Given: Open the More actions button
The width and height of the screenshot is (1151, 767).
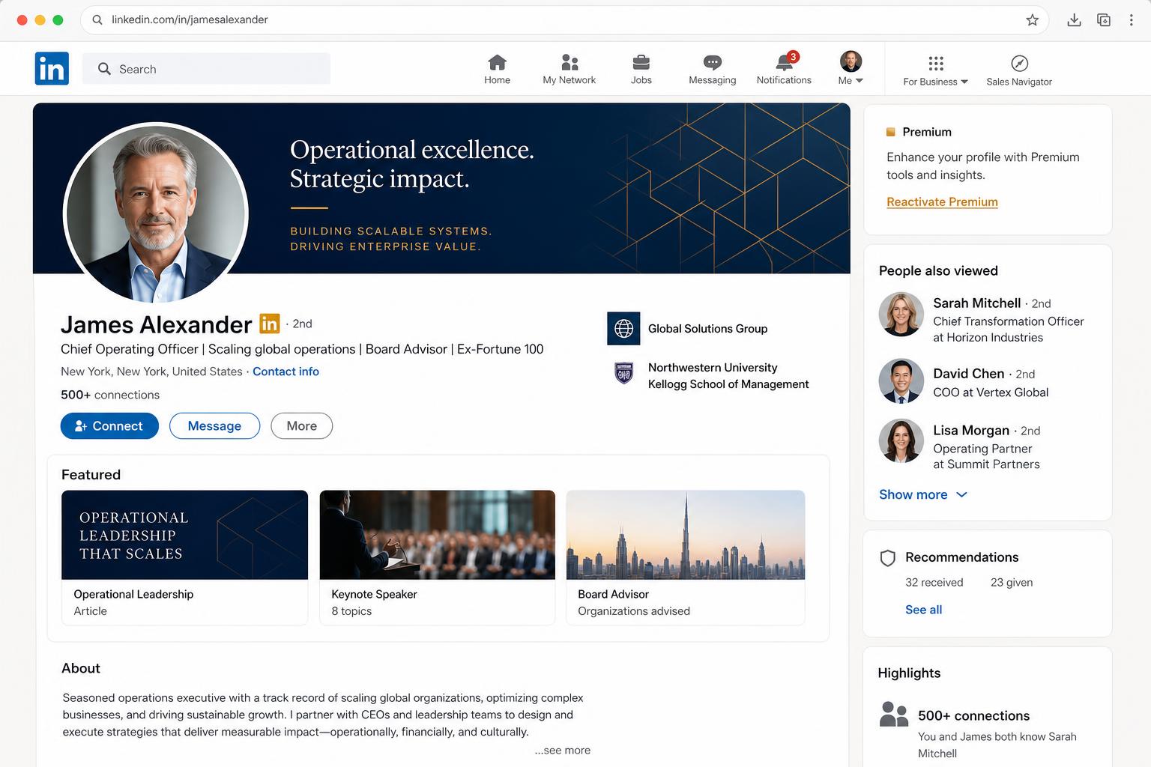Looking at the screenshot, I should tap(301, 425).
